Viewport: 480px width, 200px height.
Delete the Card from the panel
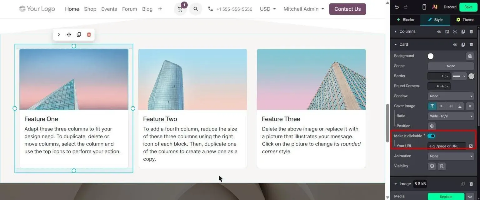click(x=471, y=45)
